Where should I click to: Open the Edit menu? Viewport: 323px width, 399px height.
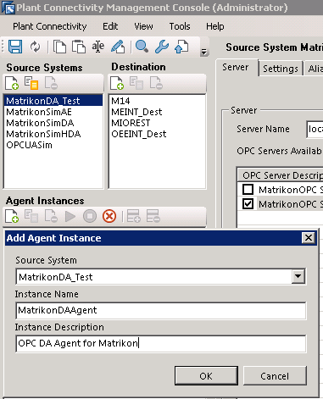click(x=110, y=26)
